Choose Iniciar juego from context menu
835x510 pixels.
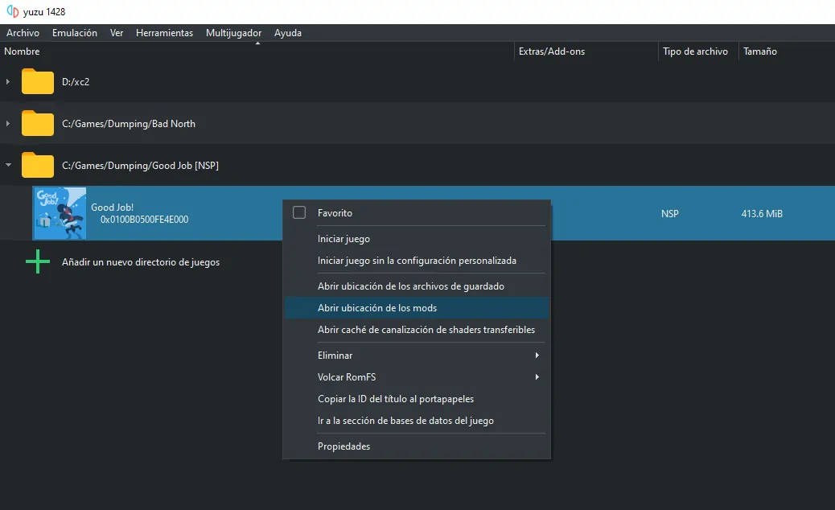click(x=343, y=239)
